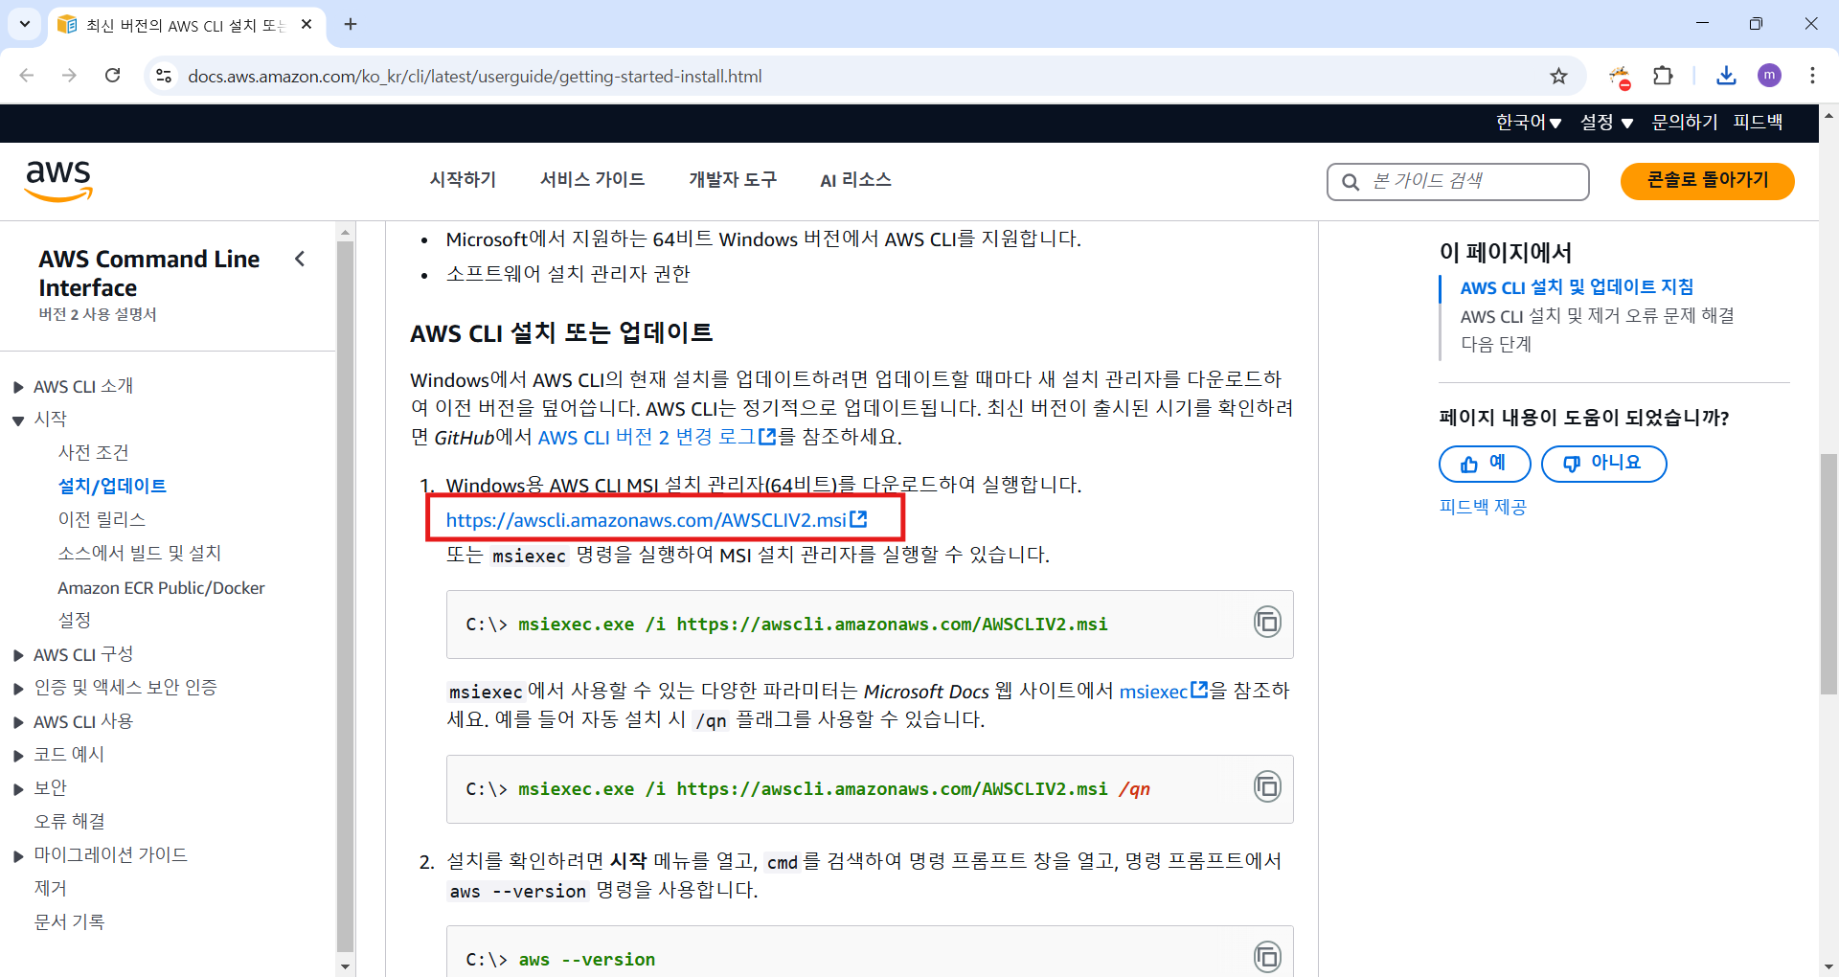
Task: Jump to AWS CLI 설치 및 업데이트 지침
Action: (1577, 287)
